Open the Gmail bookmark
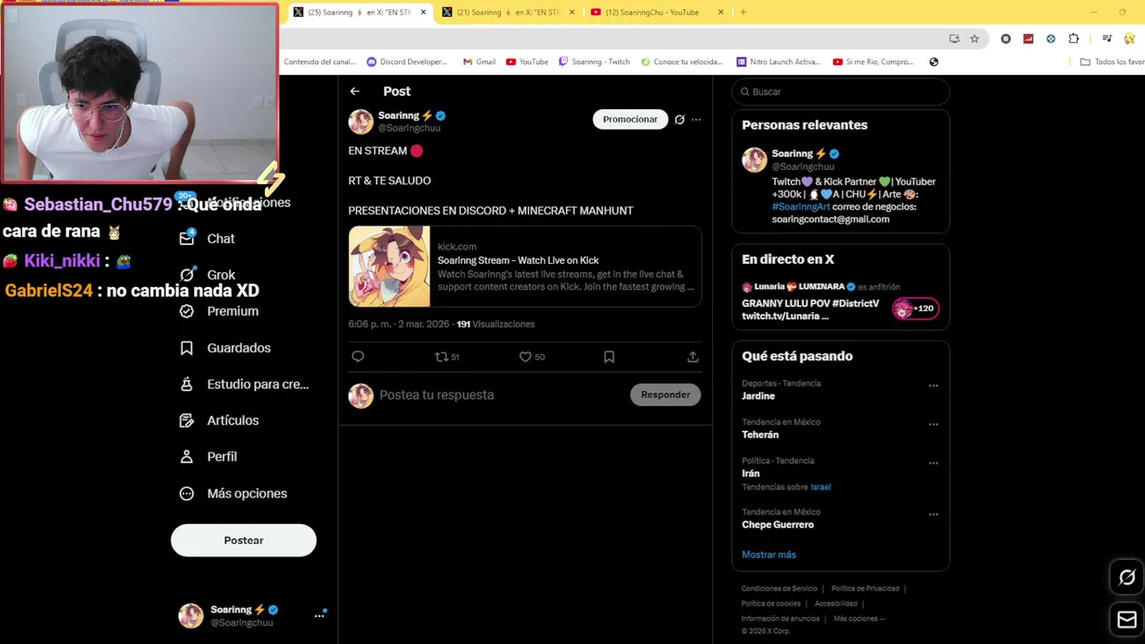This screenshot has height=644, width=1145. pos(479,62)
